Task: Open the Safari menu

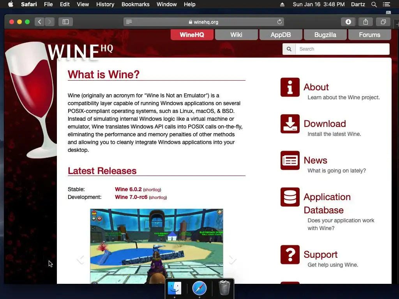Action: (29, 4)
